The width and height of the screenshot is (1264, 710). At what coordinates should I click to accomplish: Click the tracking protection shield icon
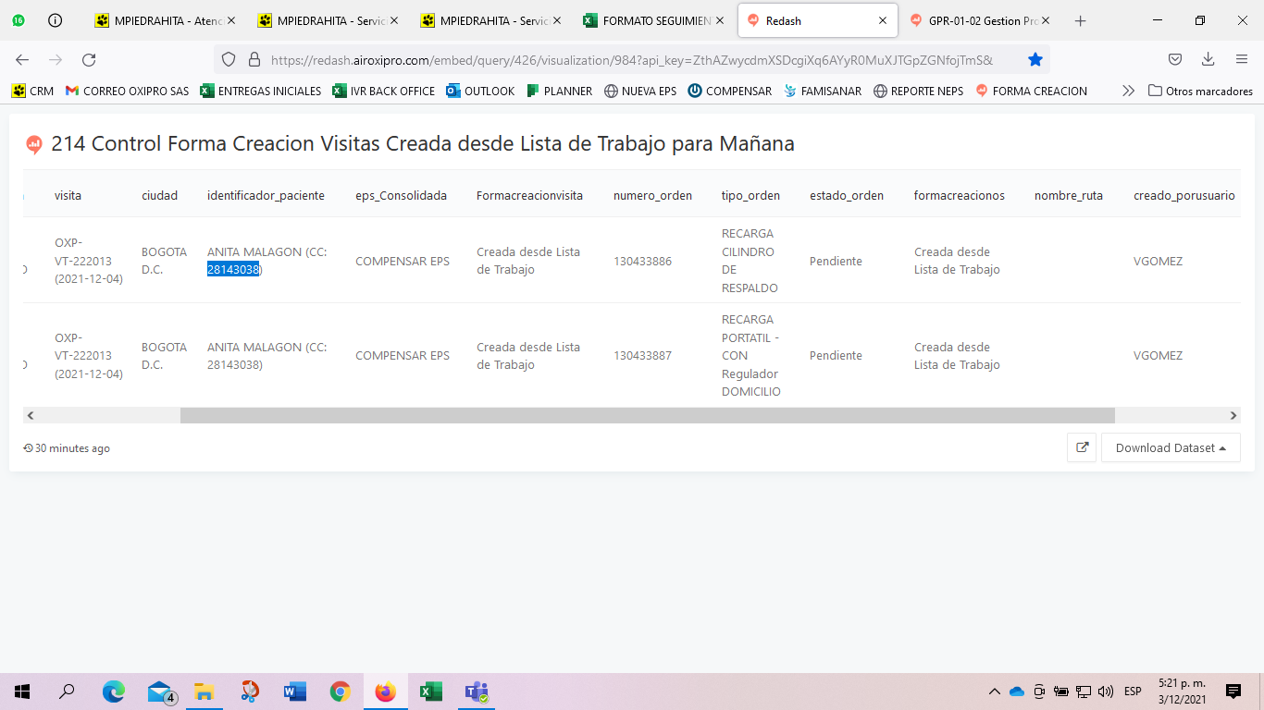point(229,59)
